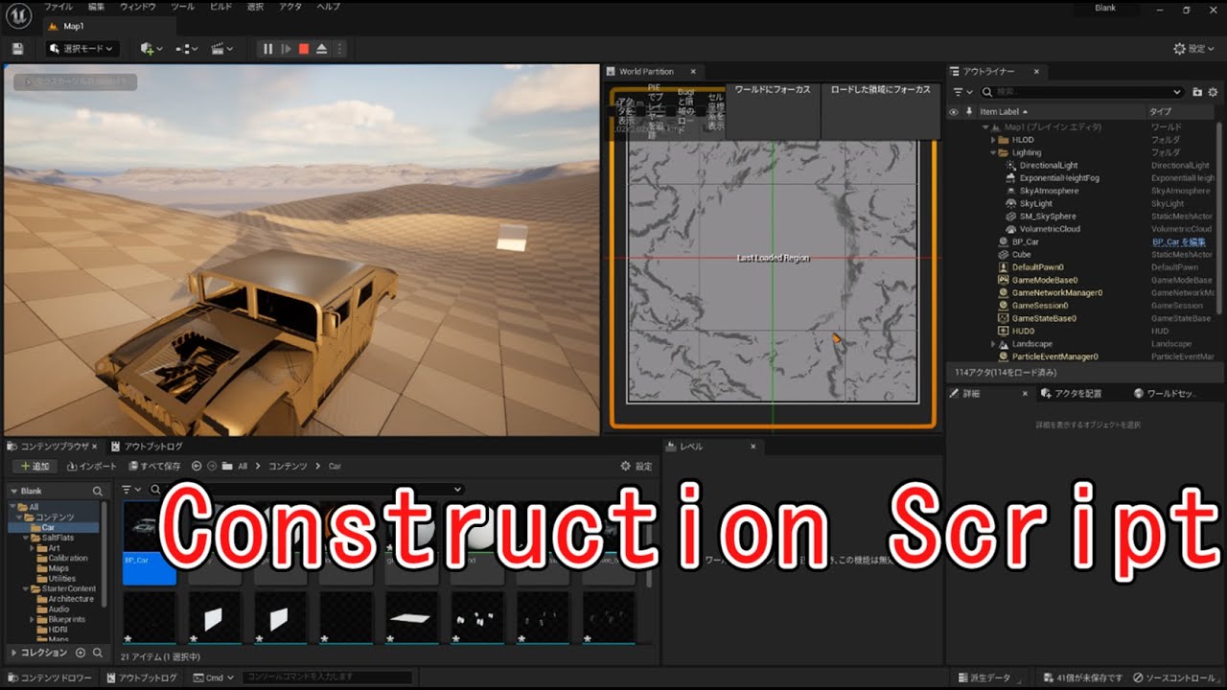Close the World Partition tab
1227x690 pixels.
(693, 71)
